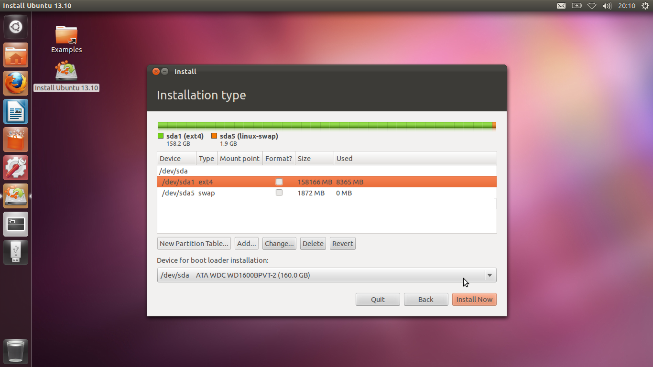Click the orange sda5 (linux-swap) legend swatch
653x367 pixels.
(x=214, y=136)
